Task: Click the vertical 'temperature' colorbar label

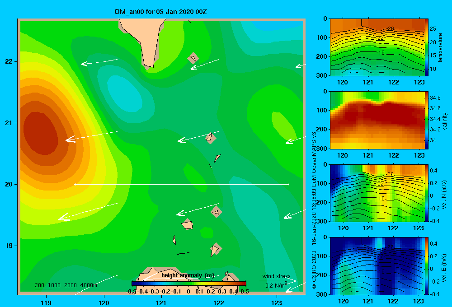Action: pyautogui.click(x=440, y=47)
